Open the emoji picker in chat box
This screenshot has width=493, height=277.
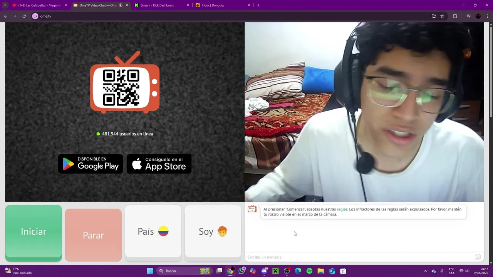coord(478,257)
